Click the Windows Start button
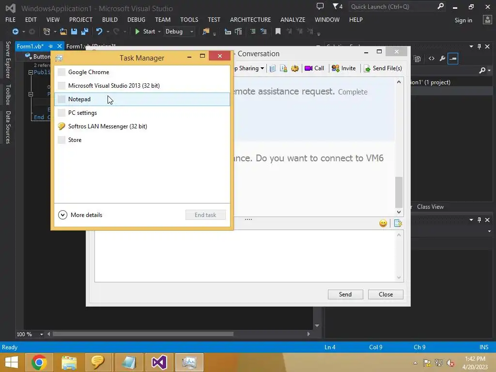Image resolution: width=496 pixels, height=372 pixels. point(12,362)
